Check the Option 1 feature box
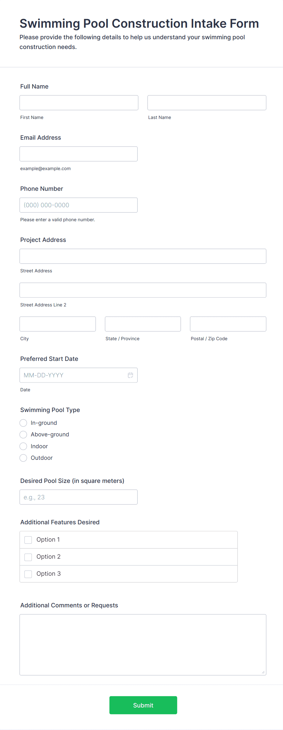The height and width of the screenshot is (730, 283). [28, 540]
